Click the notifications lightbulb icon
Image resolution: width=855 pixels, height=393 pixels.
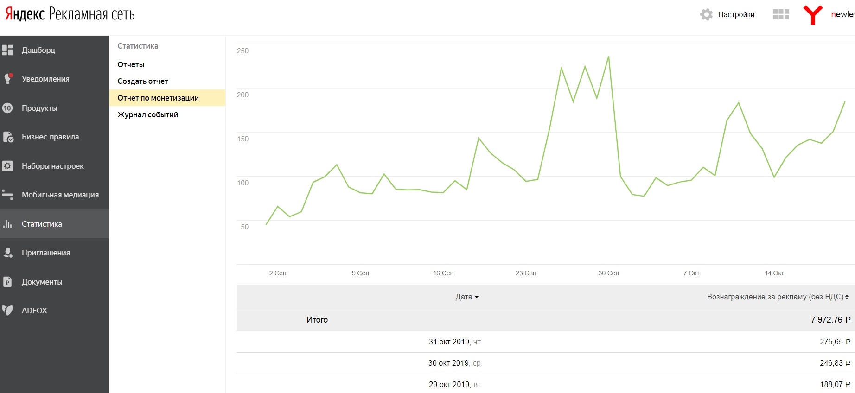coord(7,79)
